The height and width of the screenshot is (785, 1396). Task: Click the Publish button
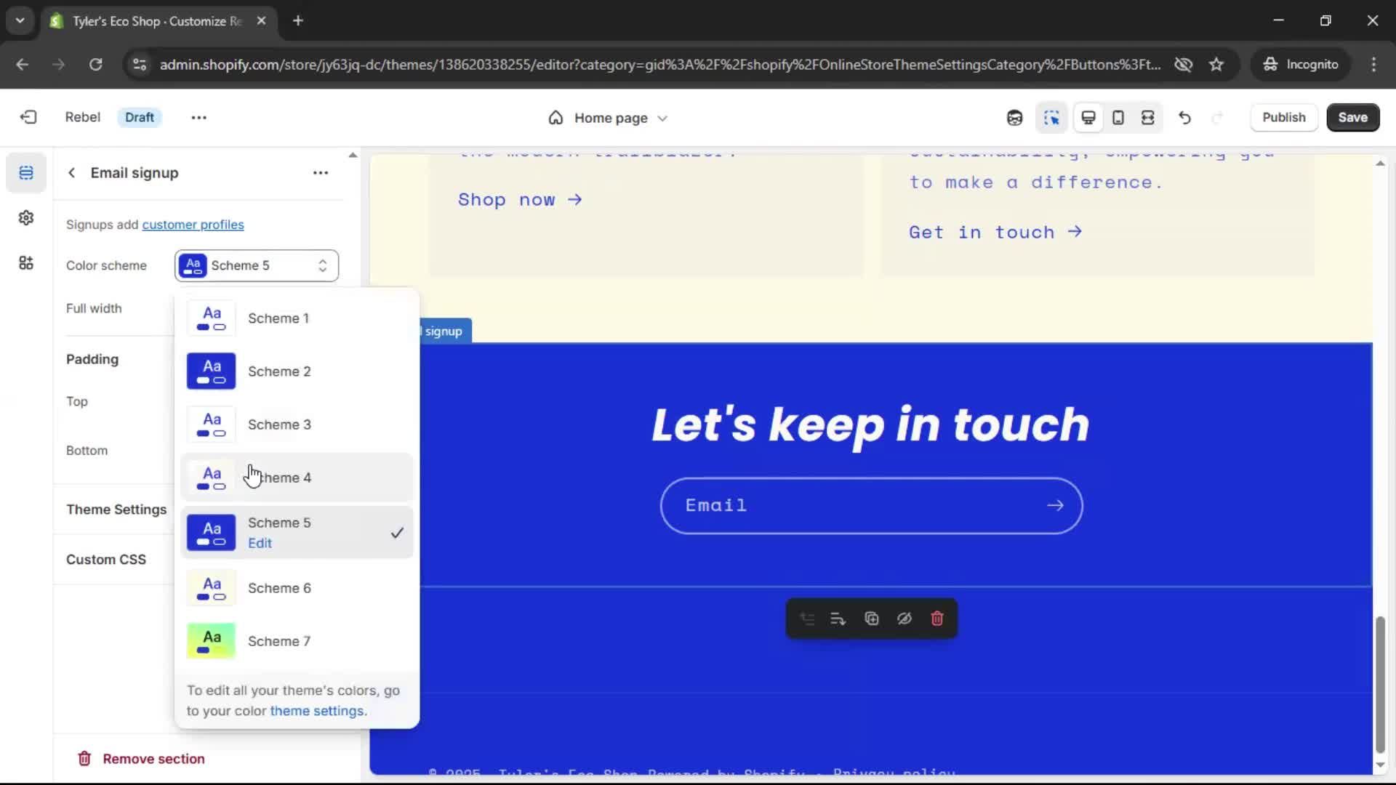[x=1283, y=117]
